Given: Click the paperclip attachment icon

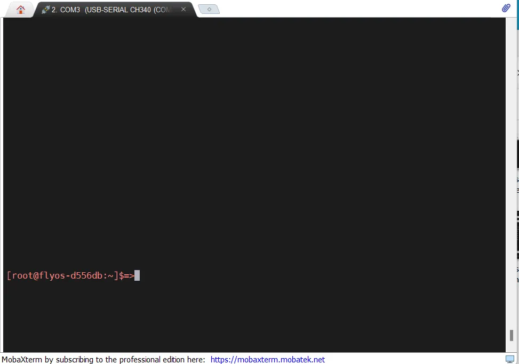Looking at the screenshot, I should point(506,8).
